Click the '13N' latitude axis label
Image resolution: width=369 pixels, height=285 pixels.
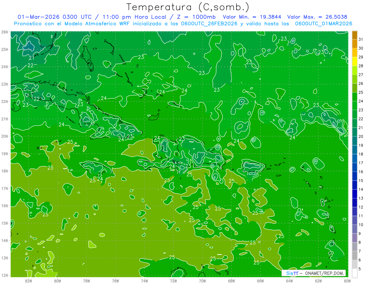click(x=5, y=258)
